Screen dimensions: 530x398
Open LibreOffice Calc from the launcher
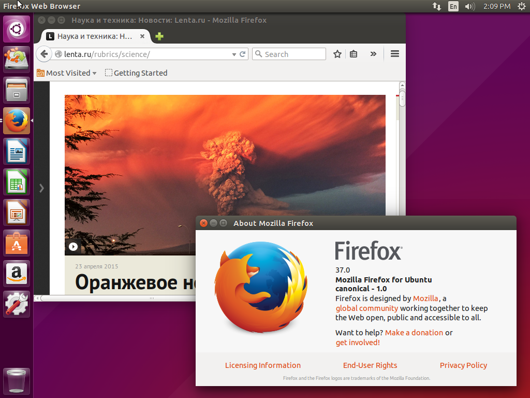click(17, 182)
